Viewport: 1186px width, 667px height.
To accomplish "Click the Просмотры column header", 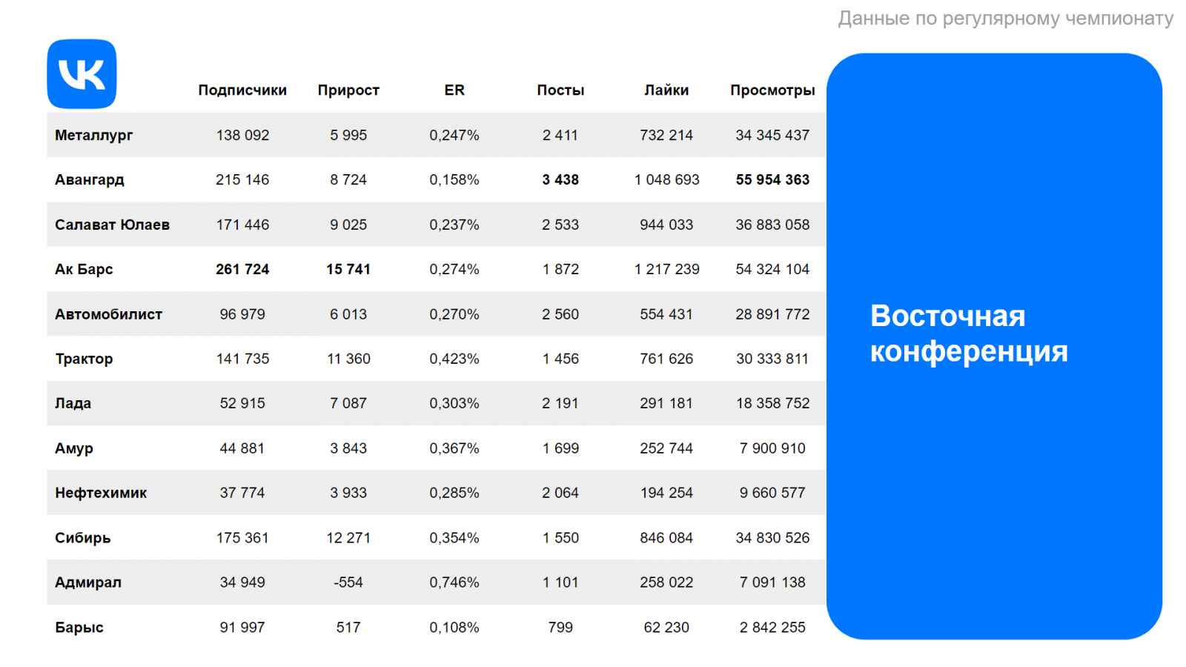I will [772, 90].
